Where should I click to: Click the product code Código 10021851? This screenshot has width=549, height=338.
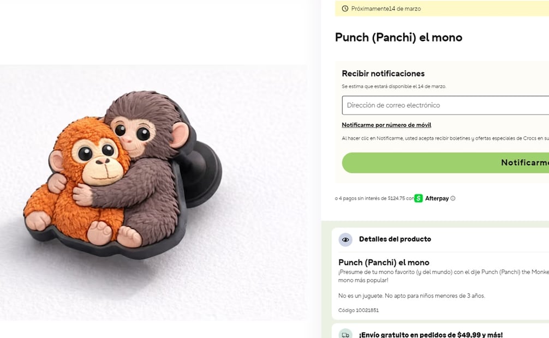point(359,310)
